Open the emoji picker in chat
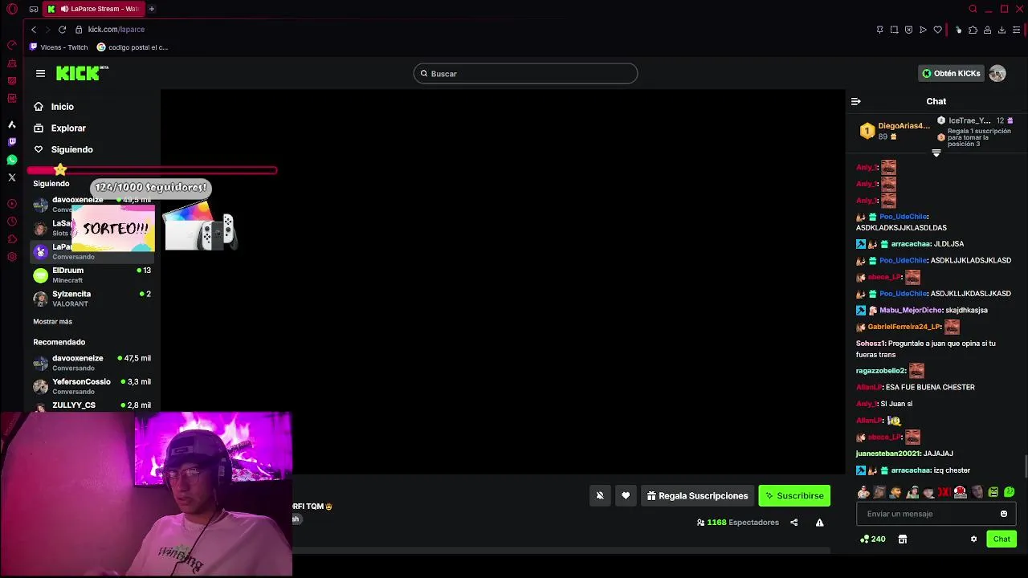 click(x=1004, y=514)
